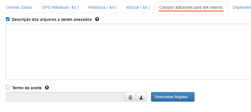Open help icon next to Termo de aceite
The width and height of the screenshot is (251, 112).
(x=47, y=88)
